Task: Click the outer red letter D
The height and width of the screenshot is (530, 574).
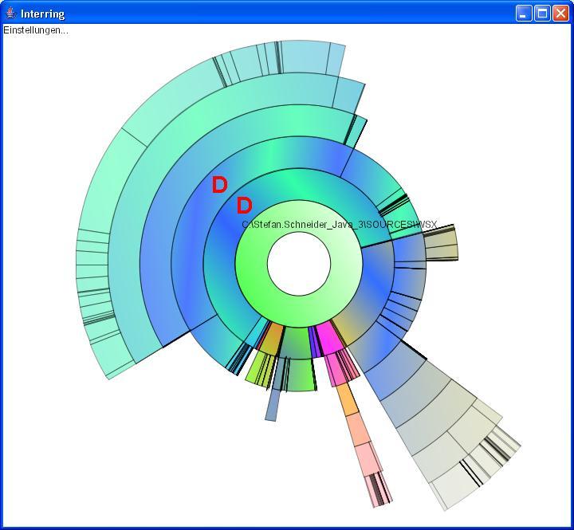Action: tap(219, 186)
